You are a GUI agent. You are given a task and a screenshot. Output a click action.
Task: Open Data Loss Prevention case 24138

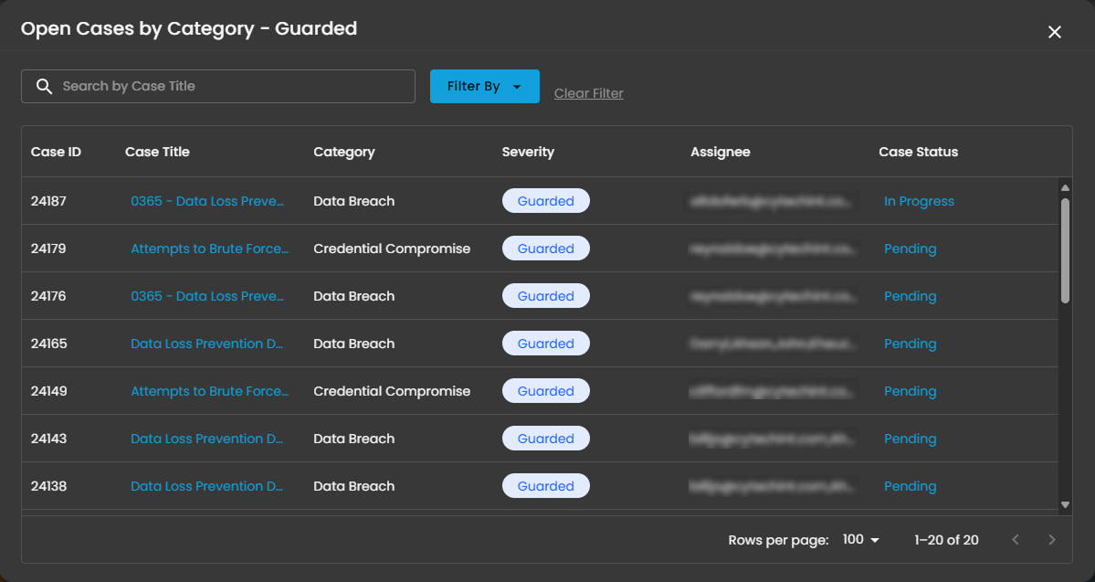(x=206, y=486)
